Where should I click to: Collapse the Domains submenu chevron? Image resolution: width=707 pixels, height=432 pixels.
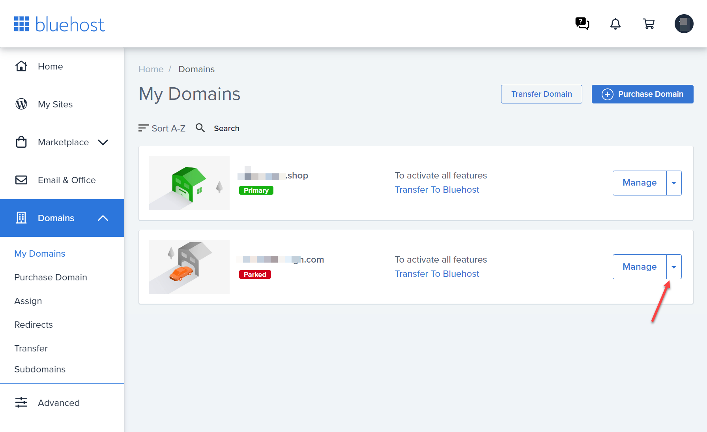[103, 218]
